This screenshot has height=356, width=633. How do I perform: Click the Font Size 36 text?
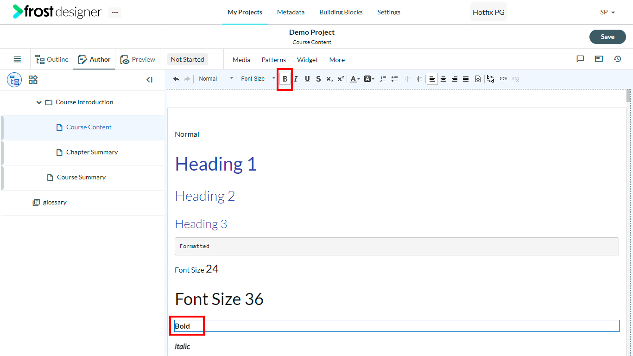[x=219, y=299]
